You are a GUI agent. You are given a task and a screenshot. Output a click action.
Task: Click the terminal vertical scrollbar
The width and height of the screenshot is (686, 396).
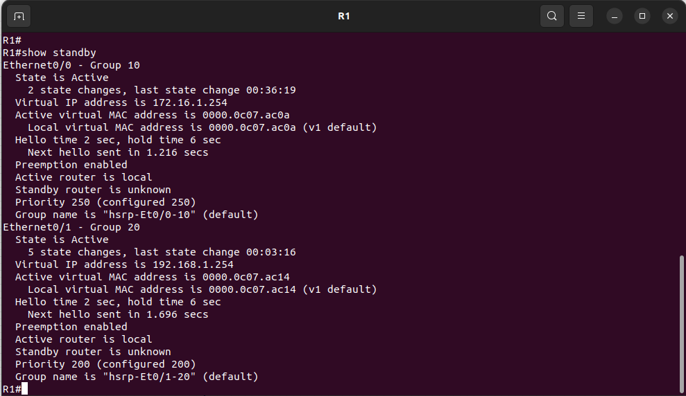[681, 318]
